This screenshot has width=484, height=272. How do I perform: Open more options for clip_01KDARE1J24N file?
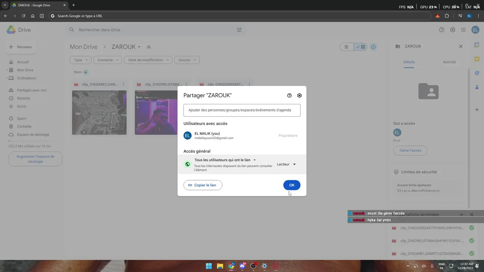123,84
